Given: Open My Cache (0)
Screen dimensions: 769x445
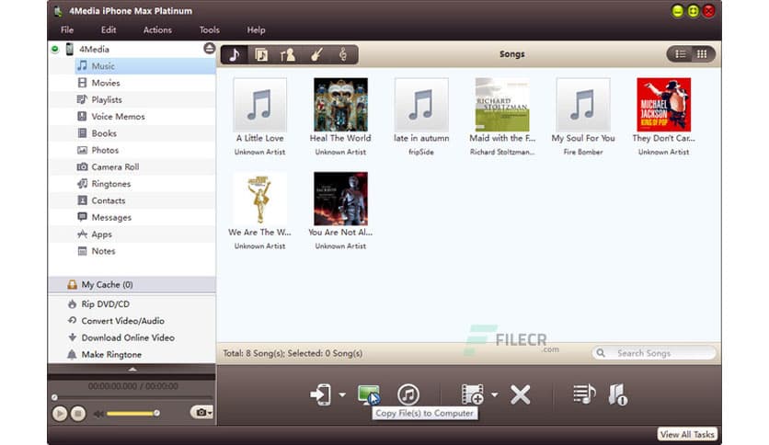Looking at the screenshot, I should tap(132, 285).
